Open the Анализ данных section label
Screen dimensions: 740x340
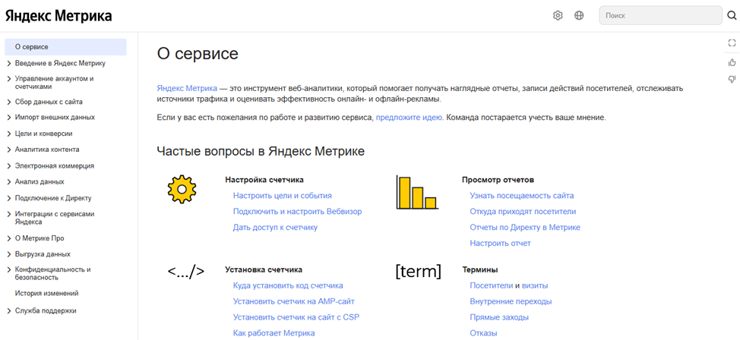point(40,181)
